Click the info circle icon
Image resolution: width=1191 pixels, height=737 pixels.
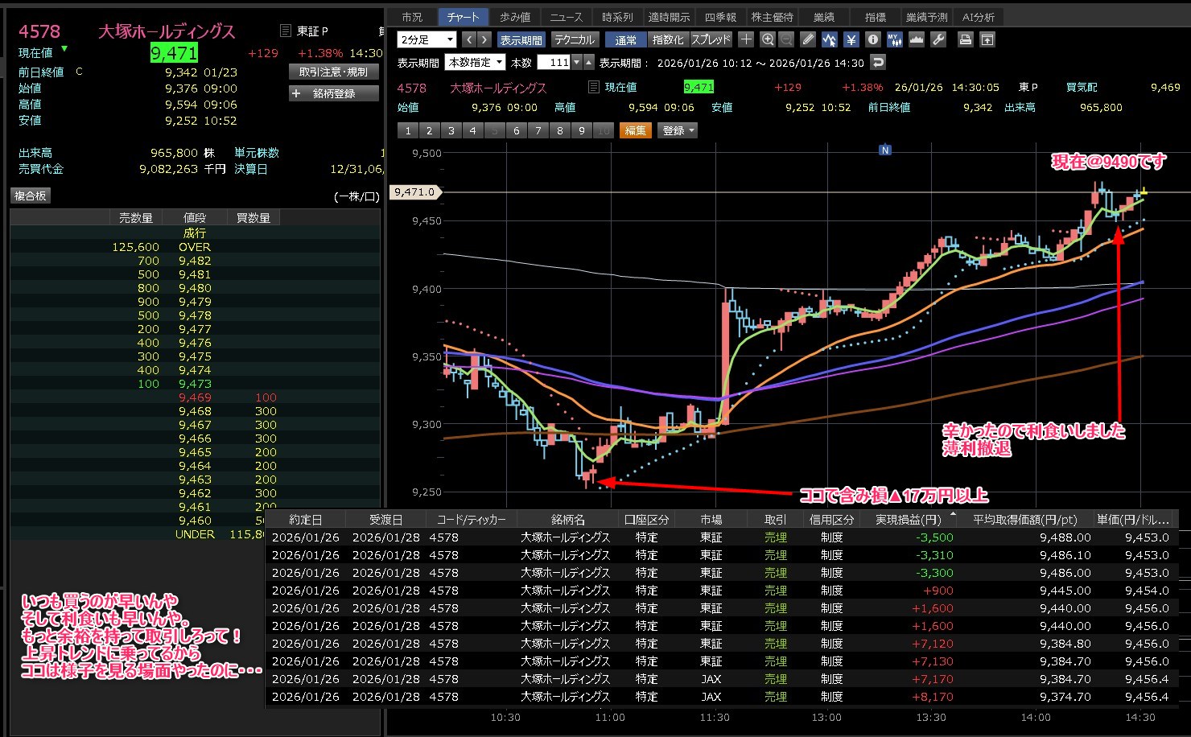[x=873, y=39]
